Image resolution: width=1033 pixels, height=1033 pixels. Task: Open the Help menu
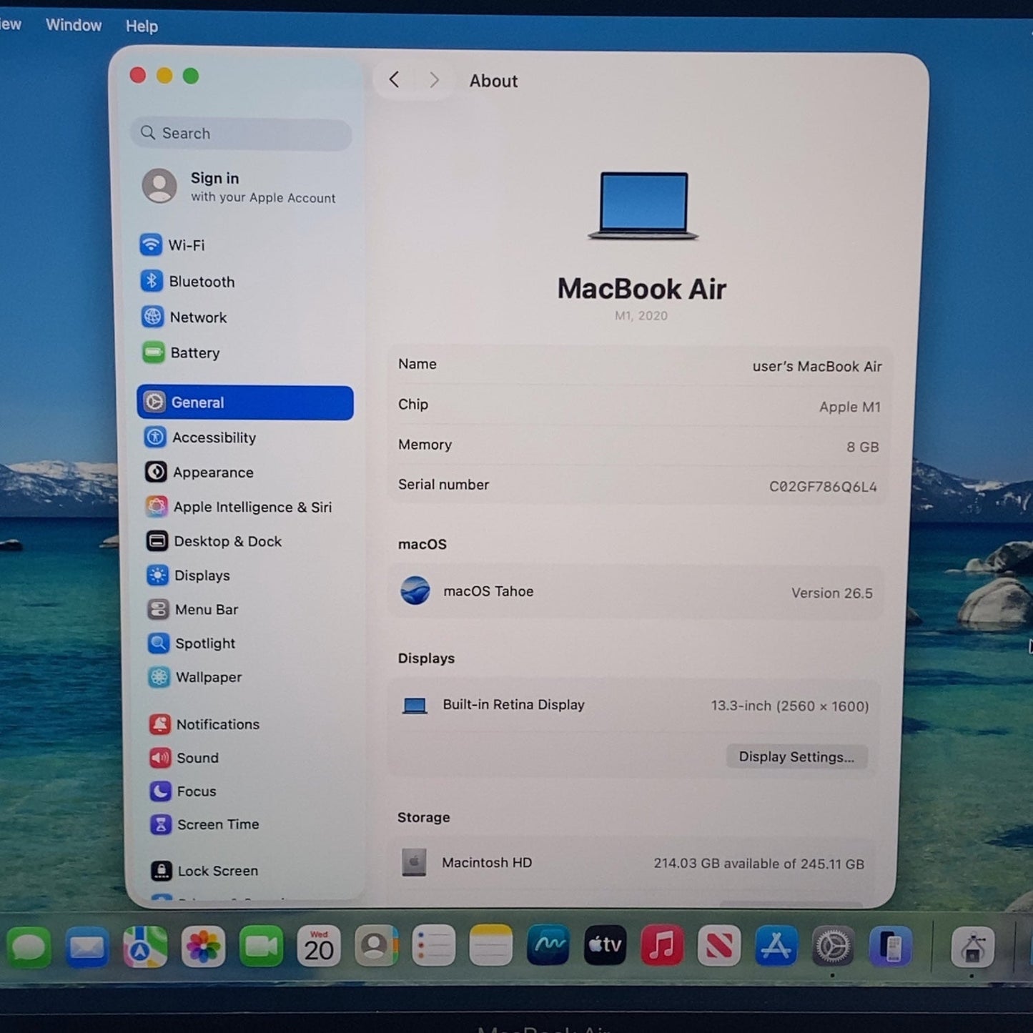pos(142,26)
